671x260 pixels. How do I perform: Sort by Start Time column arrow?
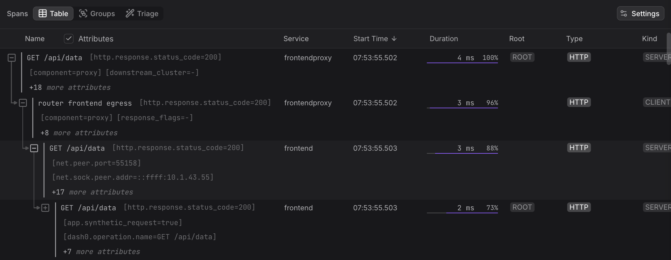(394, 39)
